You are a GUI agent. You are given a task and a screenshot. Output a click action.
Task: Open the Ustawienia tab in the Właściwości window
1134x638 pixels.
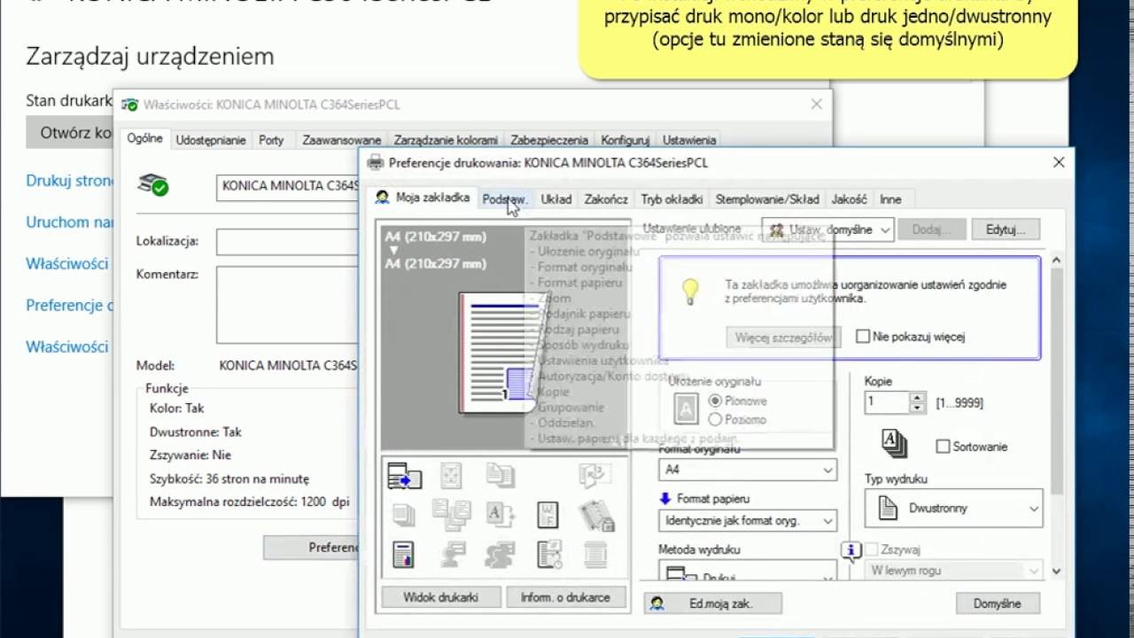[x=689, y=140]
